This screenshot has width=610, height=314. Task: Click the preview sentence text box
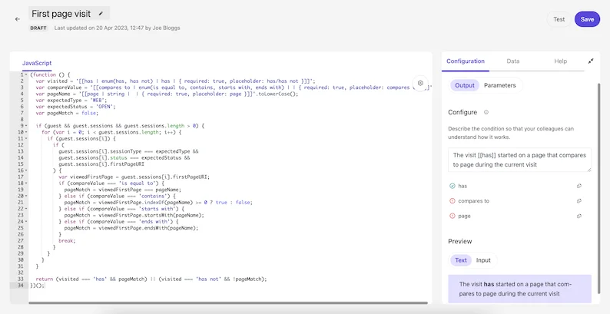click(x=519, y=289)
